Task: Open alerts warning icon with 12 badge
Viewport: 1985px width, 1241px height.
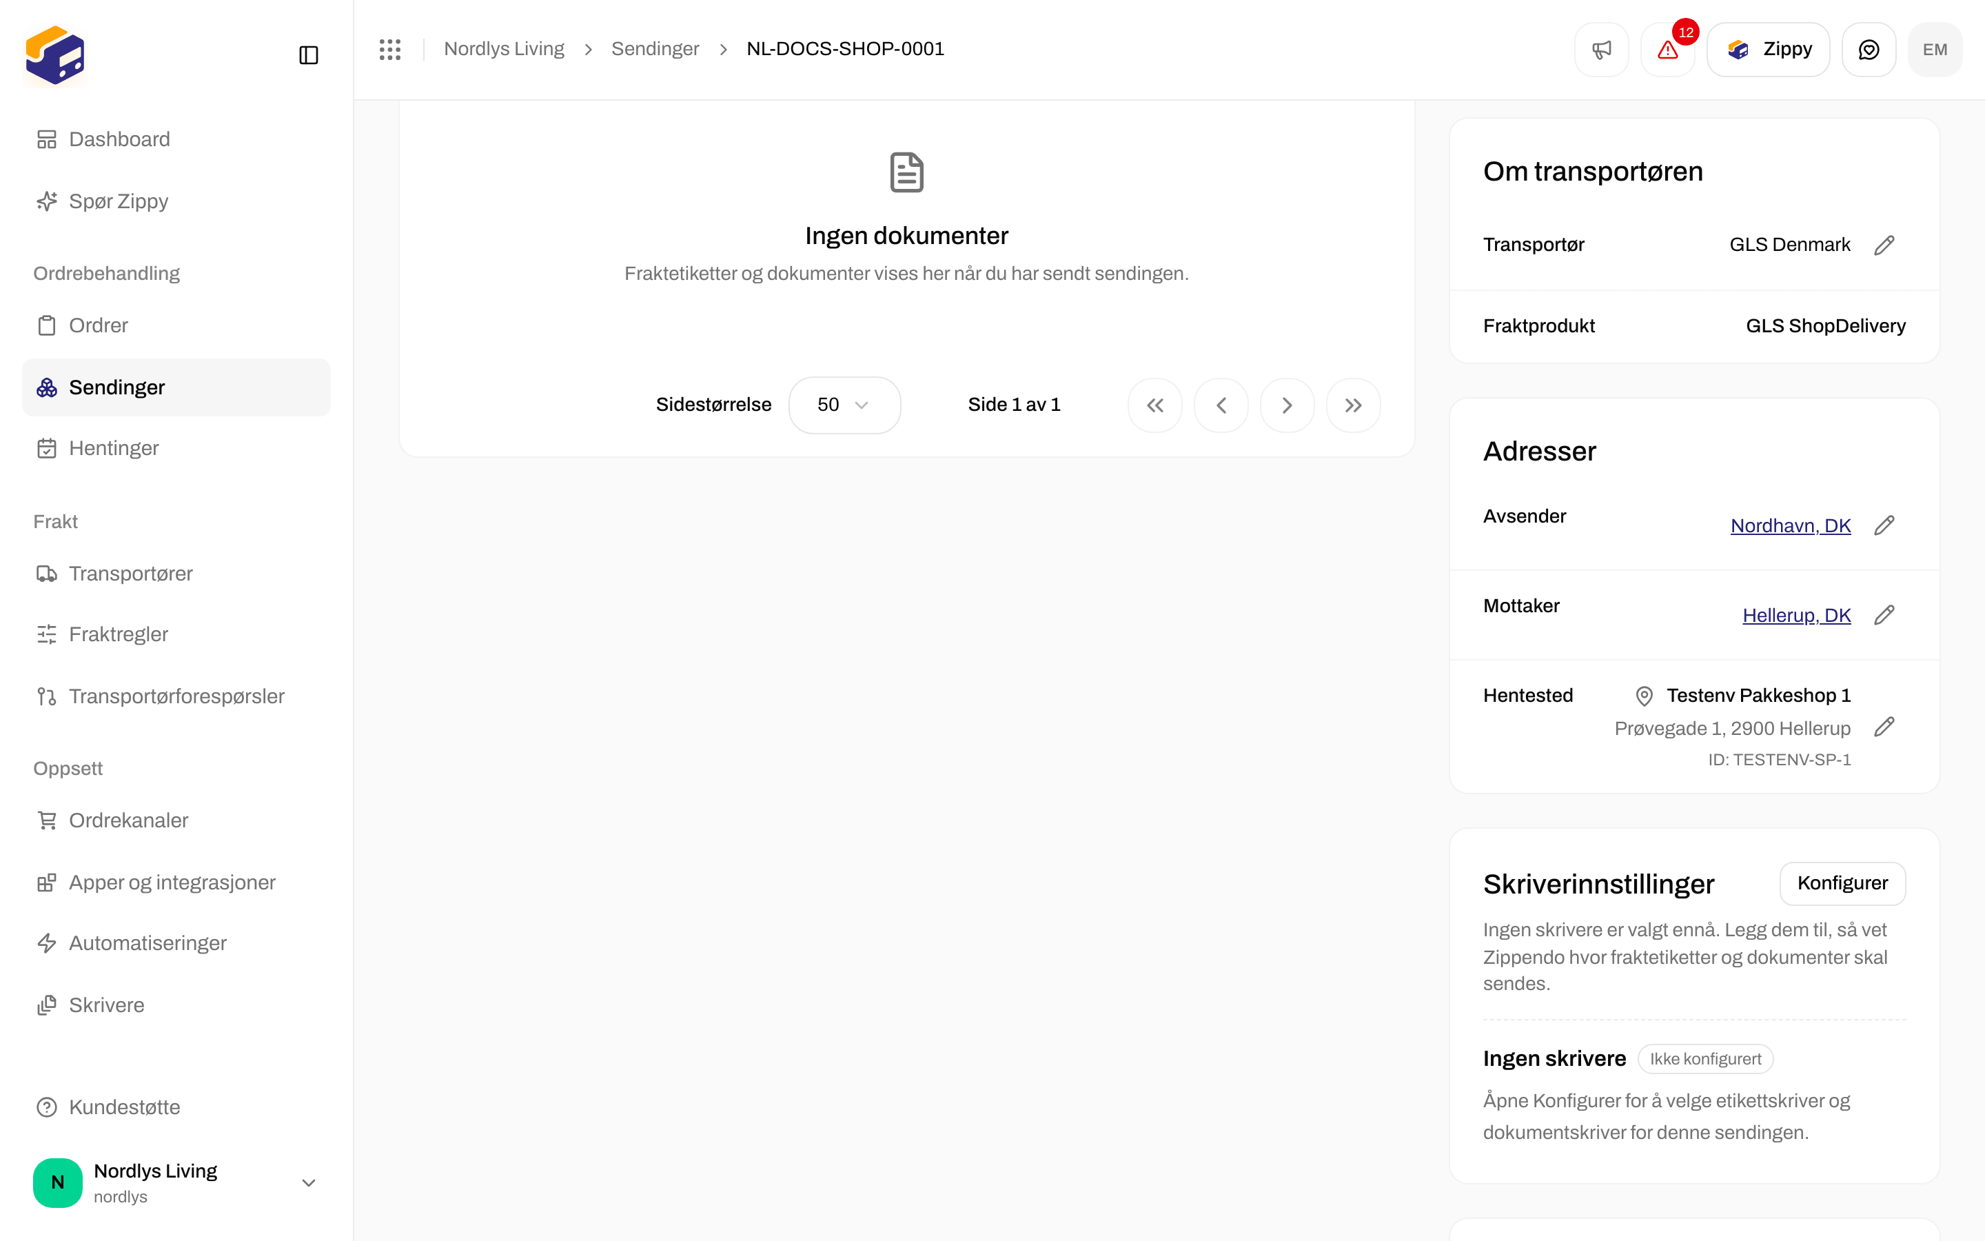Action: point(1667,49)
